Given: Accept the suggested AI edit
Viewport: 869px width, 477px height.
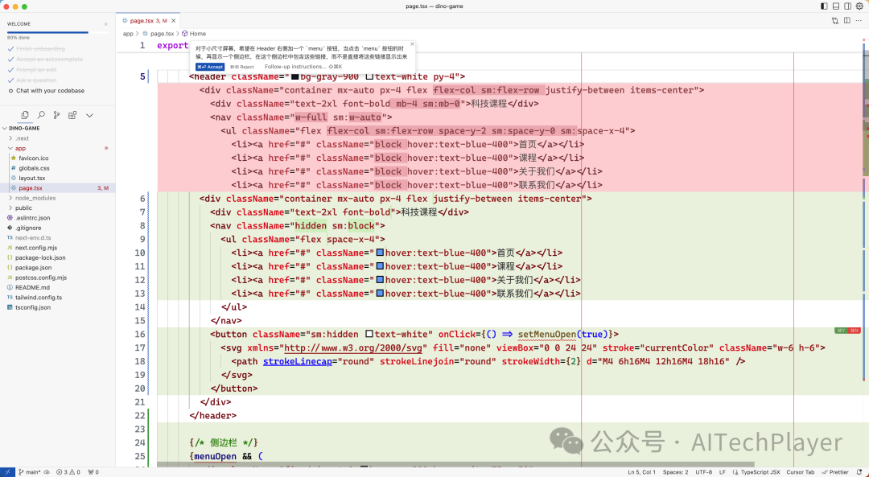Looking at the screenshot, I should (210, 67).
